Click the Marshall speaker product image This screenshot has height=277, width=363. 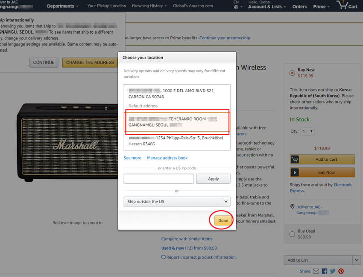pyautogui.click(x=67, y=142)
